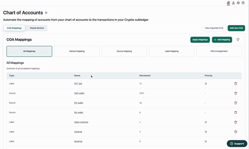Click the Name column header
249x149 pixels.
[77, 76]
